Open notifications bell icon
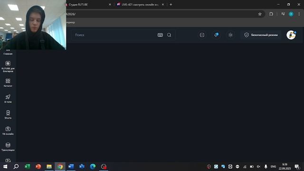The height and width of the screenshot is (171, 304). click(216, 35)
